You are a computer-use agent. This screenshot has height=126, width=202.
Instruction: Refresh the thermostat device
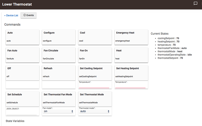coord(59,72)
